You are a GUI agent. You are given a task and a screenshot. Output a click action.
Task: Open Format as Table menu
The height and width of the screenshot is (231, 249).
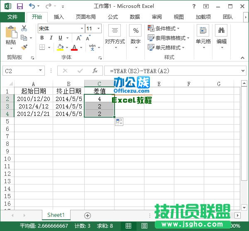pos(168,38)
